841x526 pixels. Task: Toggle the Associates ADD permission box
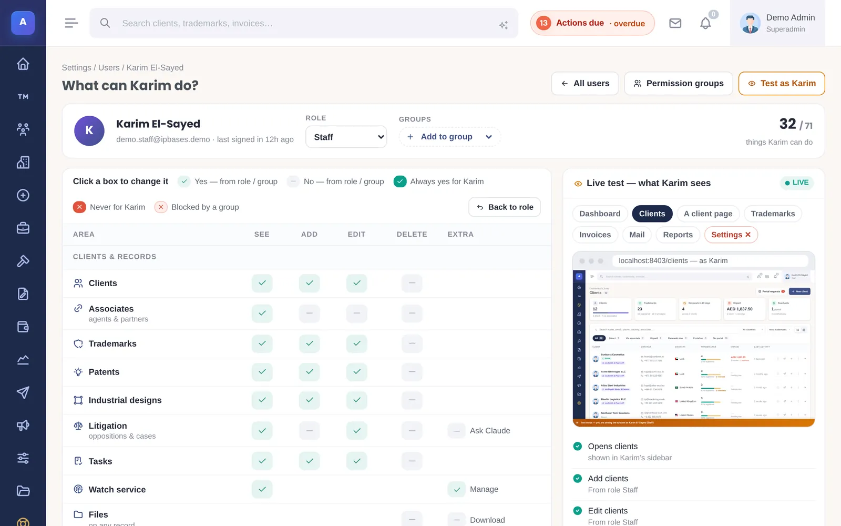[310, 313]
